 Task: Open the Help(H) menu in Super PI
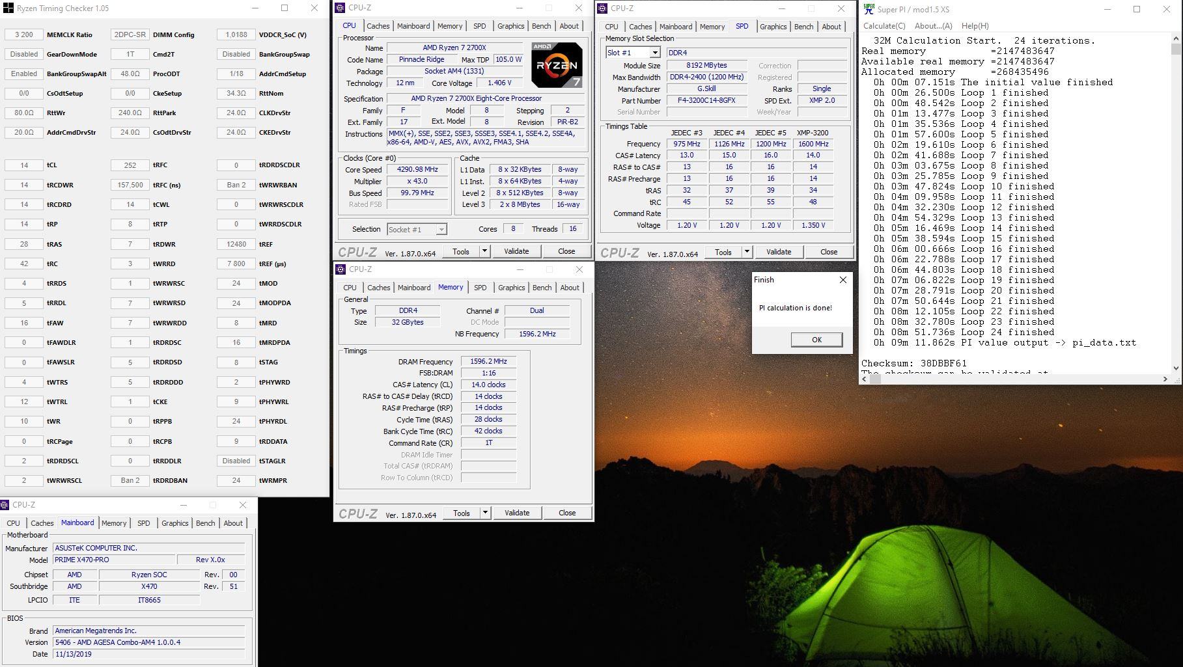(x=975, y=26)
